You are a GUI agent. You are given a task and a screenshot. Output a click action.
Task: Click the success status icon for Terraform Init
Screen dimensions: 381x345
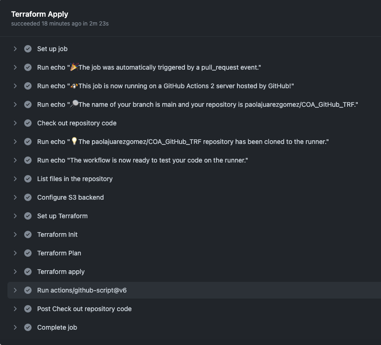coord(28,234)
